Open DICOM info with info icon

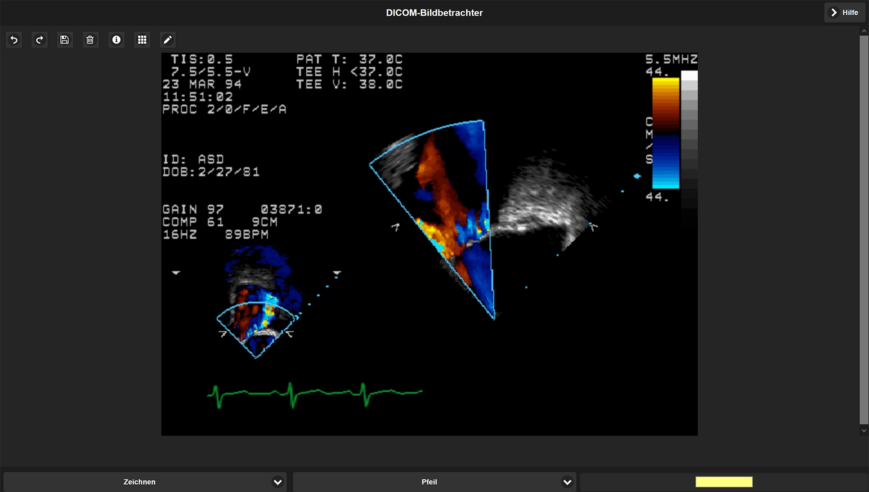click(x=116, y=40)
